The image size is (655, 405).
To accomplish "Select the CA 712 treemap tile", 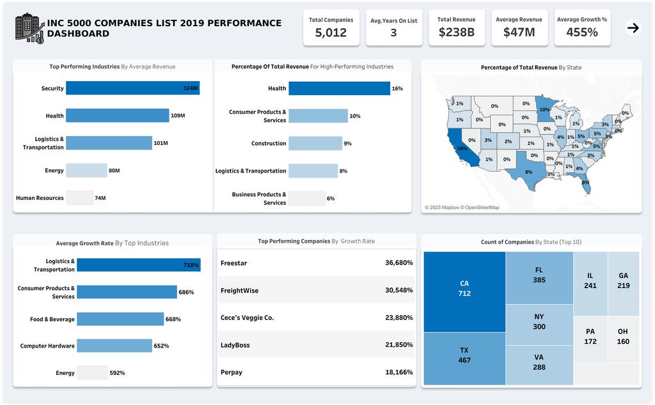I will tap(464, 291).
